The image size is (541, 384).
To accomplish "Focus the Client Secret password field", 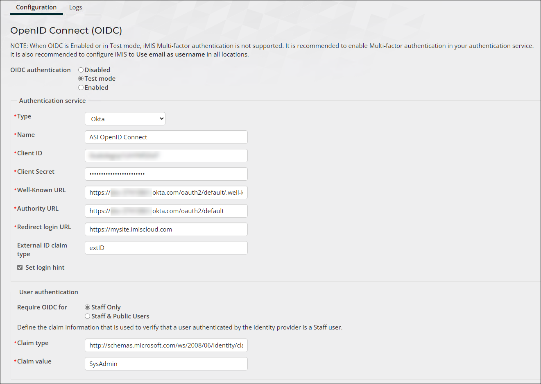I will [166, 174].
